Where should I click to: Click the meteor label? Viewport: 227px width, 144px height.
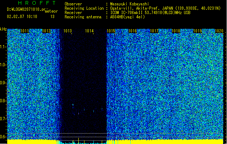click(51, 11)
